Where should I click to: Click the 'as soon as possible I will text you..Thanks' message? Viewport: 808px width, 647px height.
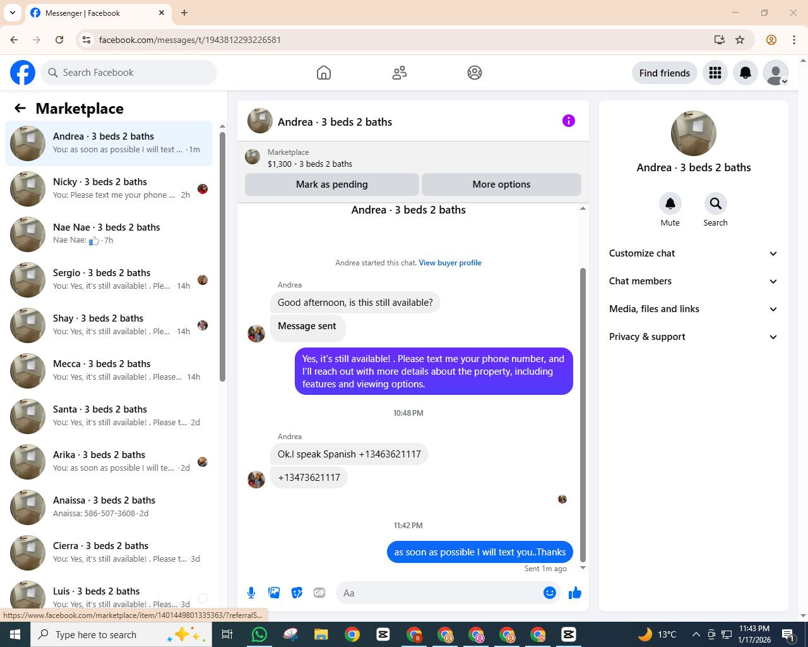pos(480,552)
